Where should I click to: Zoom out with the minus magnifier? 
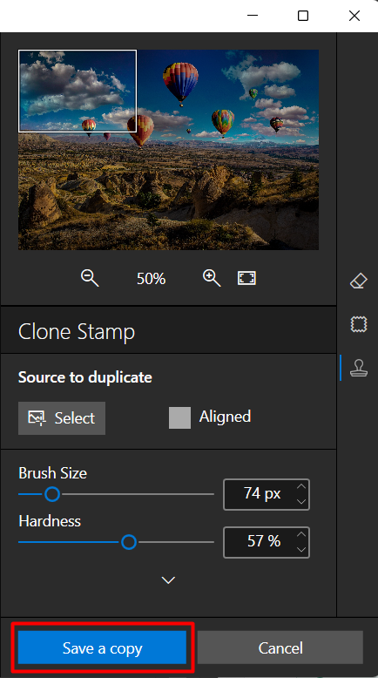pos(90,278)
